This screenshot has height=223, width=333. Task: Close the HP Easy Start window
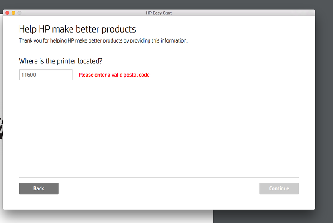(7, 13)
